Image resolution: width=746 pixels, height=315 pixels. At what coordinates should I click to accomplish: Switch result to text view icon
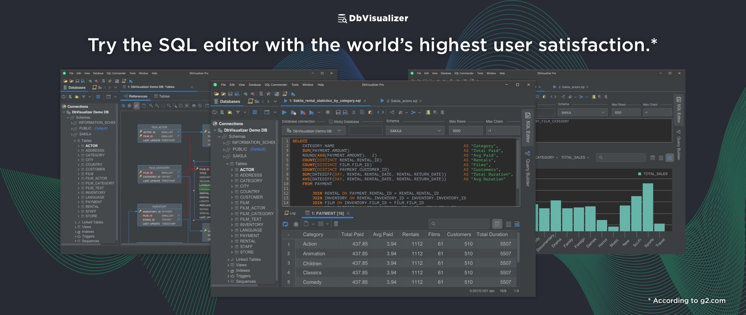coord(508,224)
